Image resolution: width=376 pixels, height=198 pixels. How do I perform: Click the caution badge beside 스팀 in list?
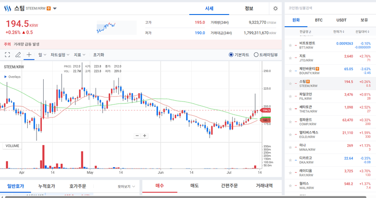(308, 81)
